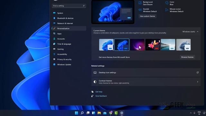Click the Get help chat icon
The width and height of the screenshot is (206, 116).
pyautogui.click(x=92, y=92)
